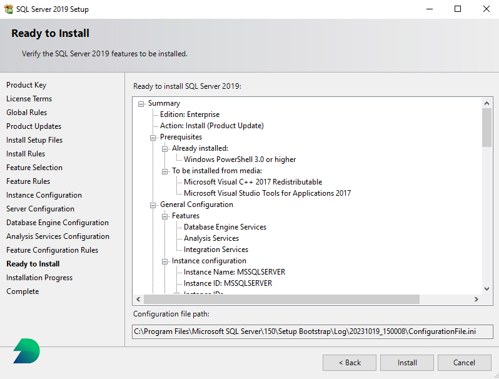Select the Complete step
The height and width of the screenshot is (379, 499).
coord(23,291)
